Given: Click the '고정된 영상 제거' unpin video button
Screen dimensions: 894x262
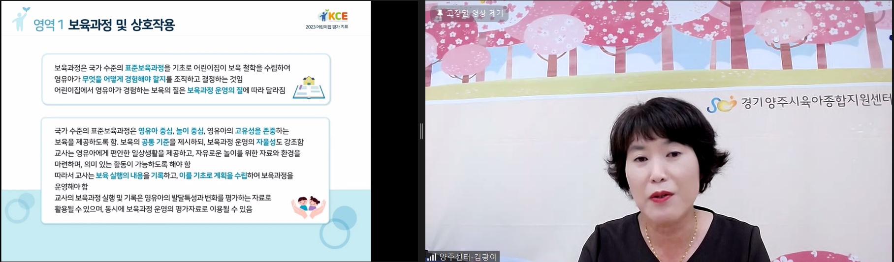Looking at the screenshot, I should tap(470, 13).
